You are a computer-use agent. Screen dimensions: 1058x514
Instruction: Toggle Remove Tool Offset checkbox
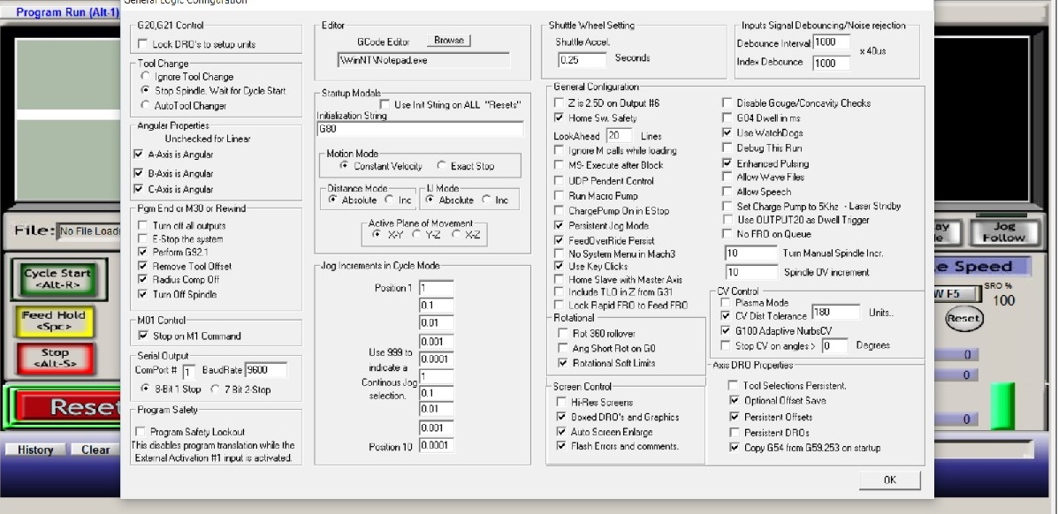[x=142, y=266]
